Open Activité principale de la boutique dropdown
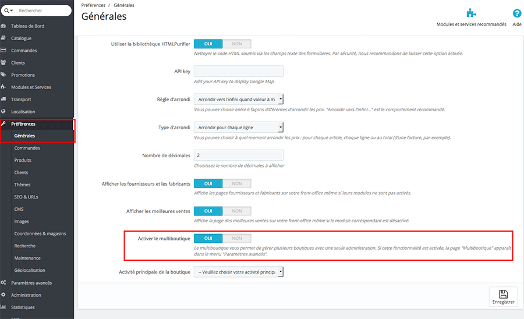Screen dimensions: 524x319 pyautogui.click(x=238, y=271)
